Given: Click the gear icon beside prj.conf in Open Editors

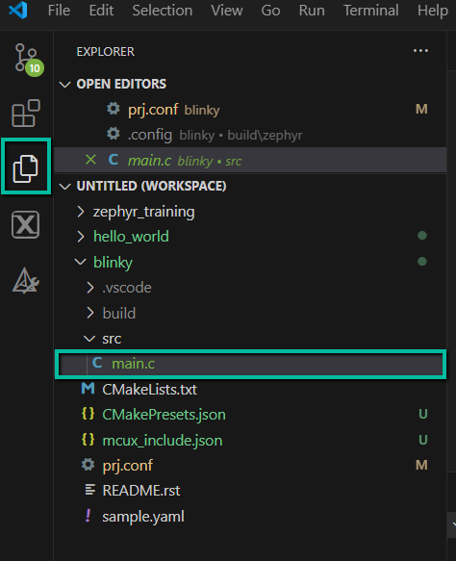Looking at the screenshot, I should point(114,109).
